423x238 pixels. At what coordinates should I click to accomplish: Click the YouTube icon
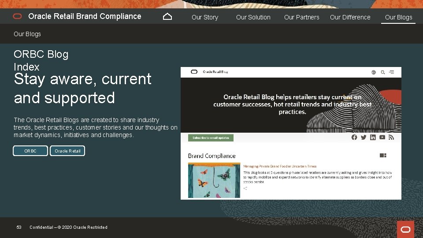click(x=382, y=138)
